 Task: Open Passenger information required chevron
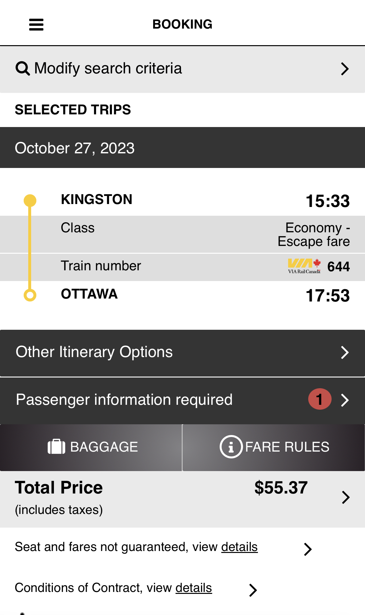pyautogui.click(x=345, y=400)
